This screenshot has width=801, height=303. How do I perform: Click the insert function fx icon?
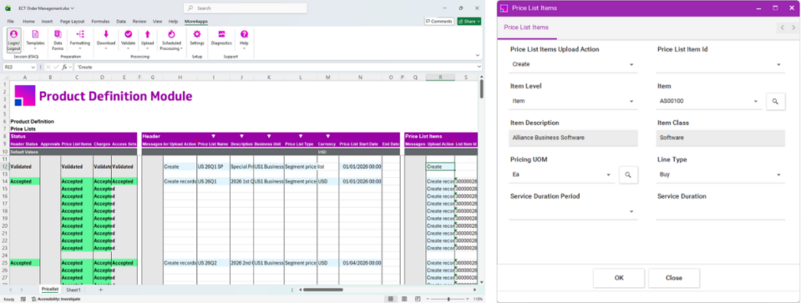pyautogui.click(x=64, y=67)
